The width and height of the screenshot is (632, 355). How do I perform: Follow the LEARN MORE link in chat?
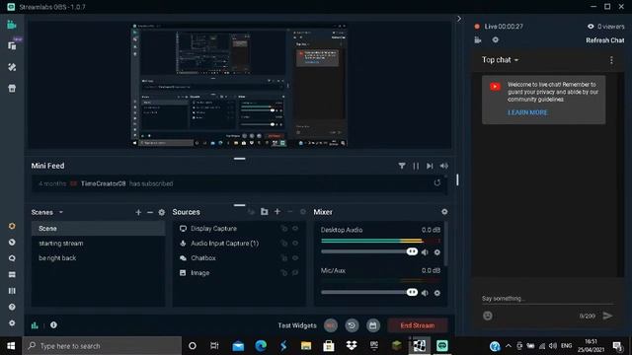tap(527, 112)
